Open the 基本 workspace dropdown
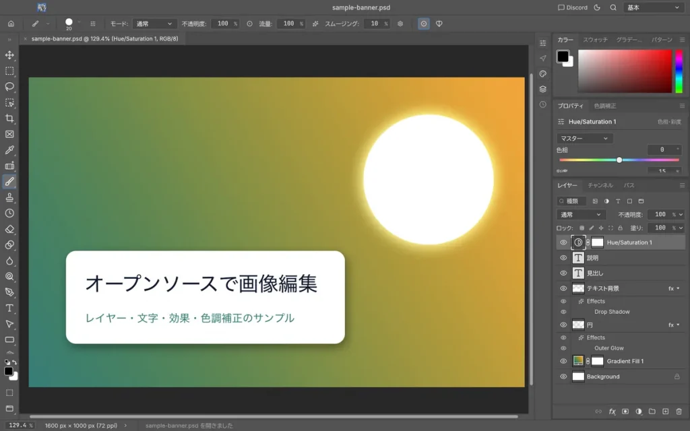Viewport: 690px width, 431px height. [x=653, y=7]
